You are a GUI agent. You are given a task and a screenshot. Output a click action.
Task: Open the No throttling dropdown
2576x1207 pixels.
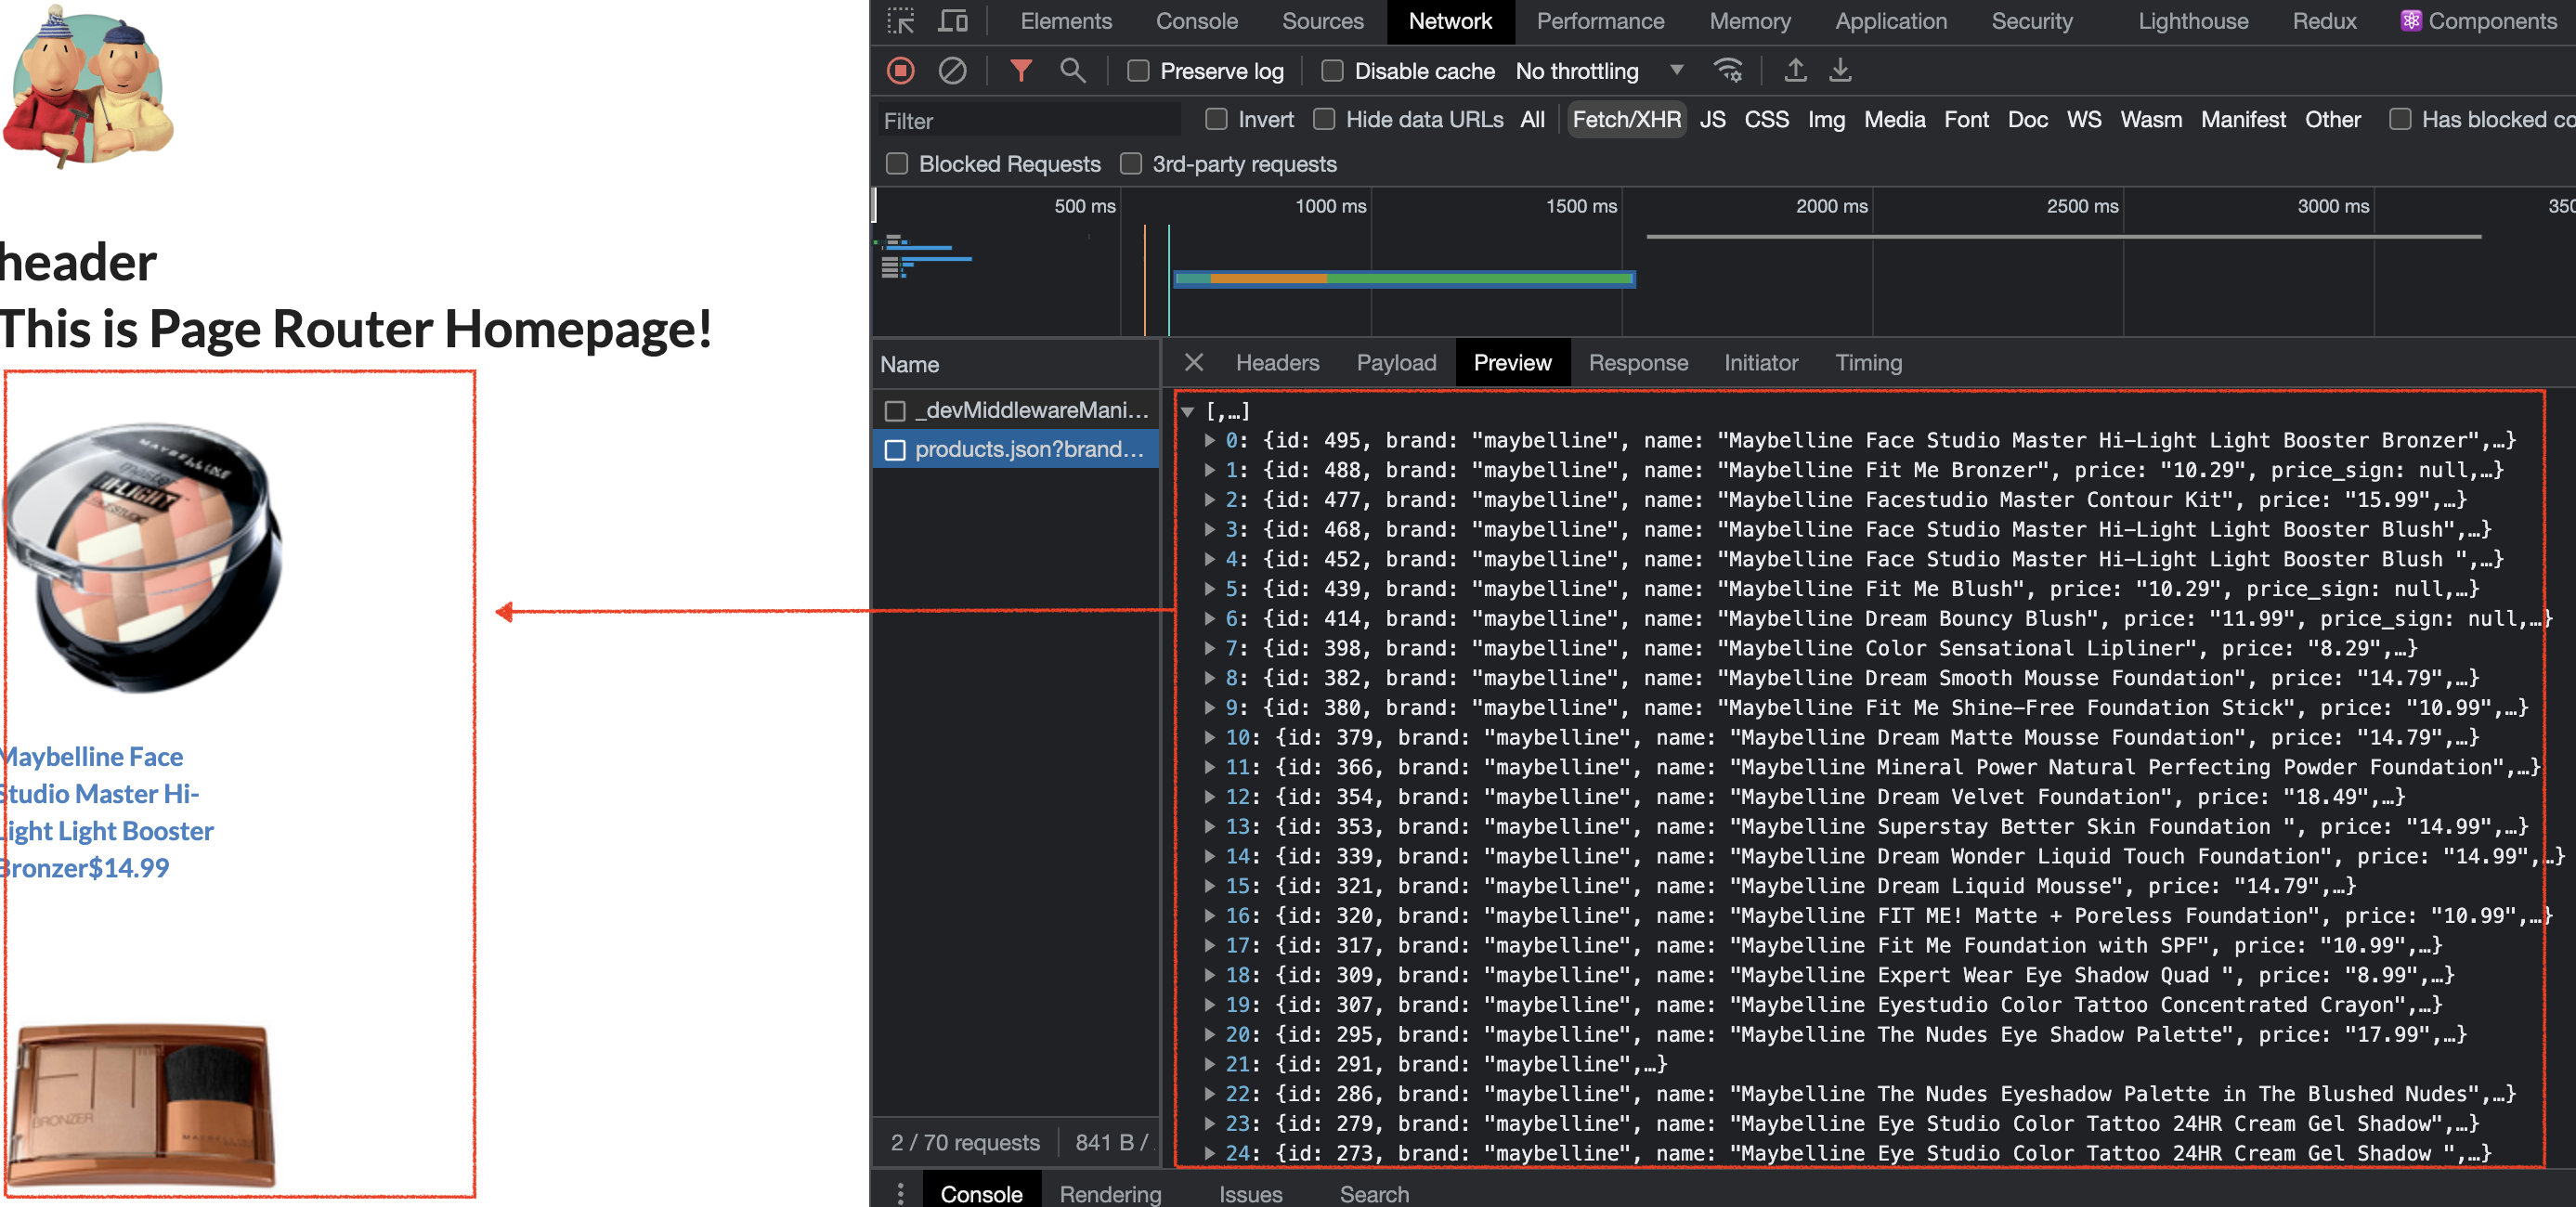point(1598,71)
